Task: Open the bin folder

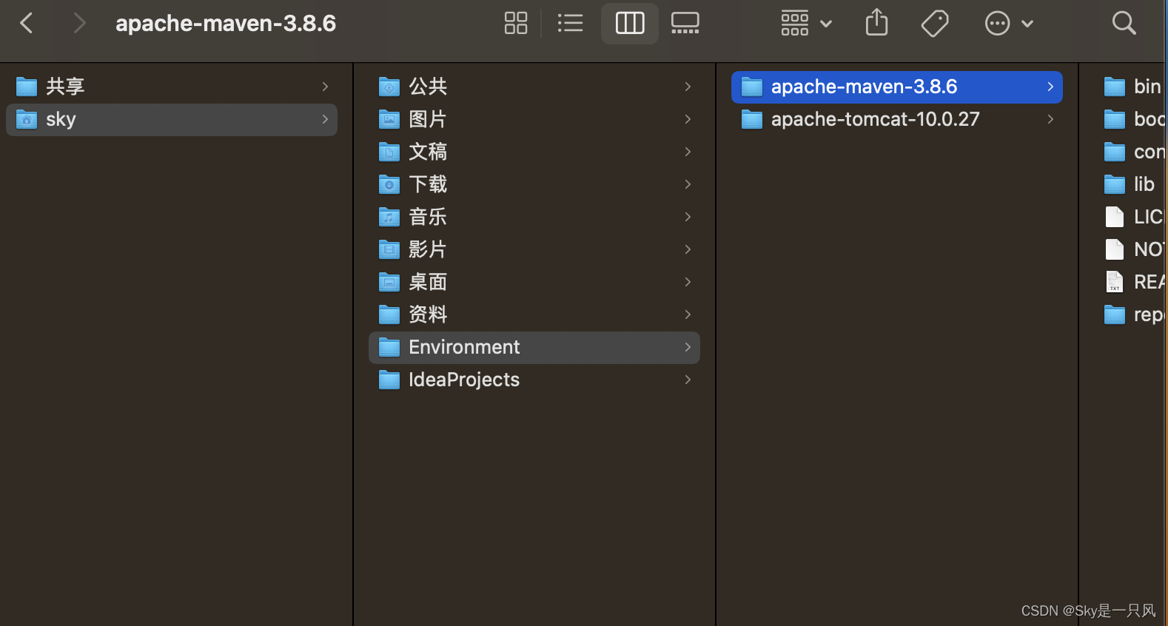Action: click(1132, 87)
